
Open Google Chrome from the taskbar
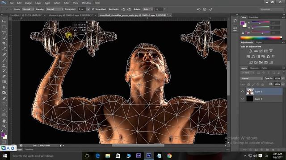click(x=169, y=156)
